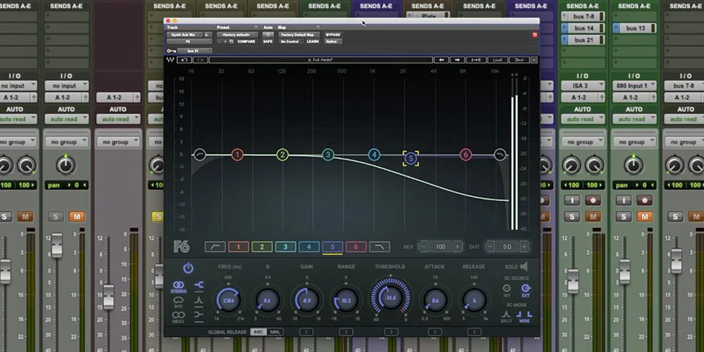Select band 4 tab in F6

pos(309,247)
